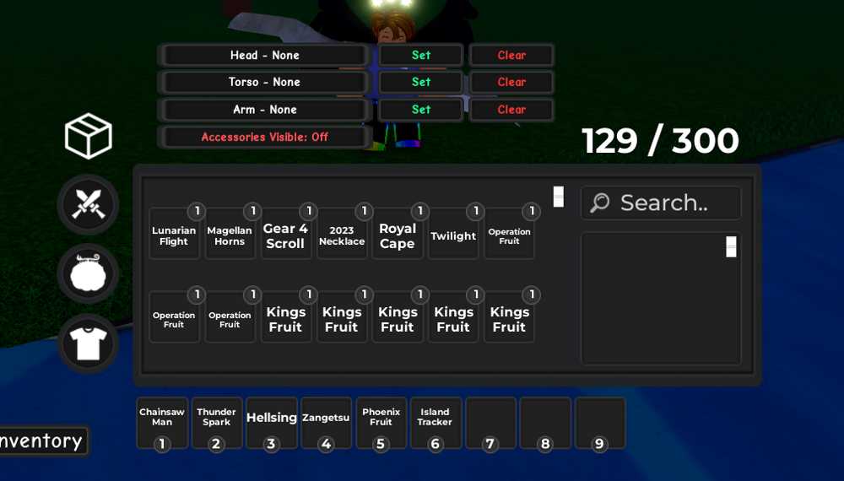
Task: Equip Chainsaw Man in hotbar slot 1
Action: [162, 423]
